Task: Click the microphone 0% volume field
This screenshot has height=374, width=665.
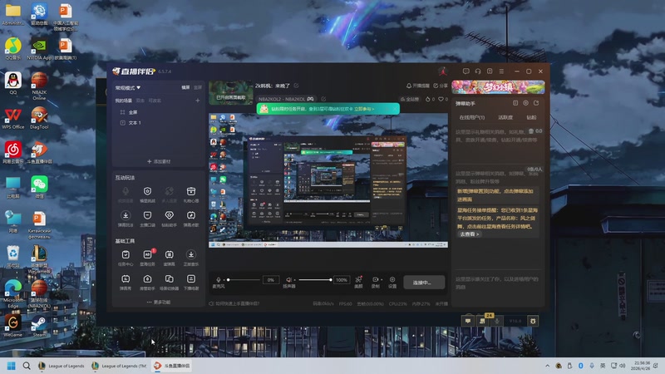Action: [271, 280]
